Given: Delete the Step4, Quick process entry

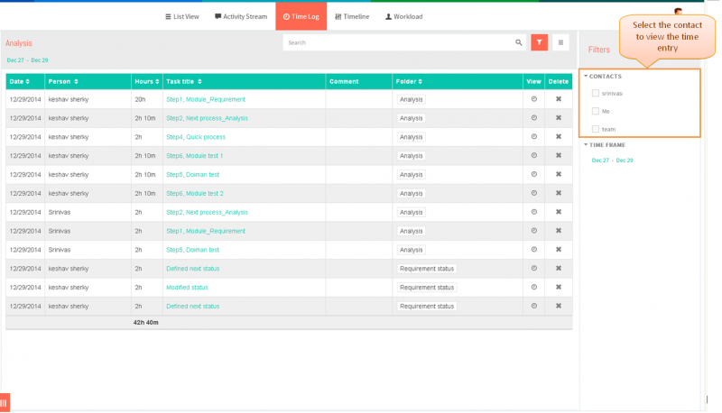Looking at the screenshot, I should coord(559,136).
